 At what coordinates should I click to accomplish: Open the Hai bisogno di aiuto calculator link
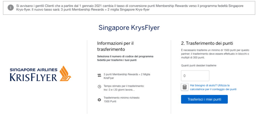[x=213, y=87]
